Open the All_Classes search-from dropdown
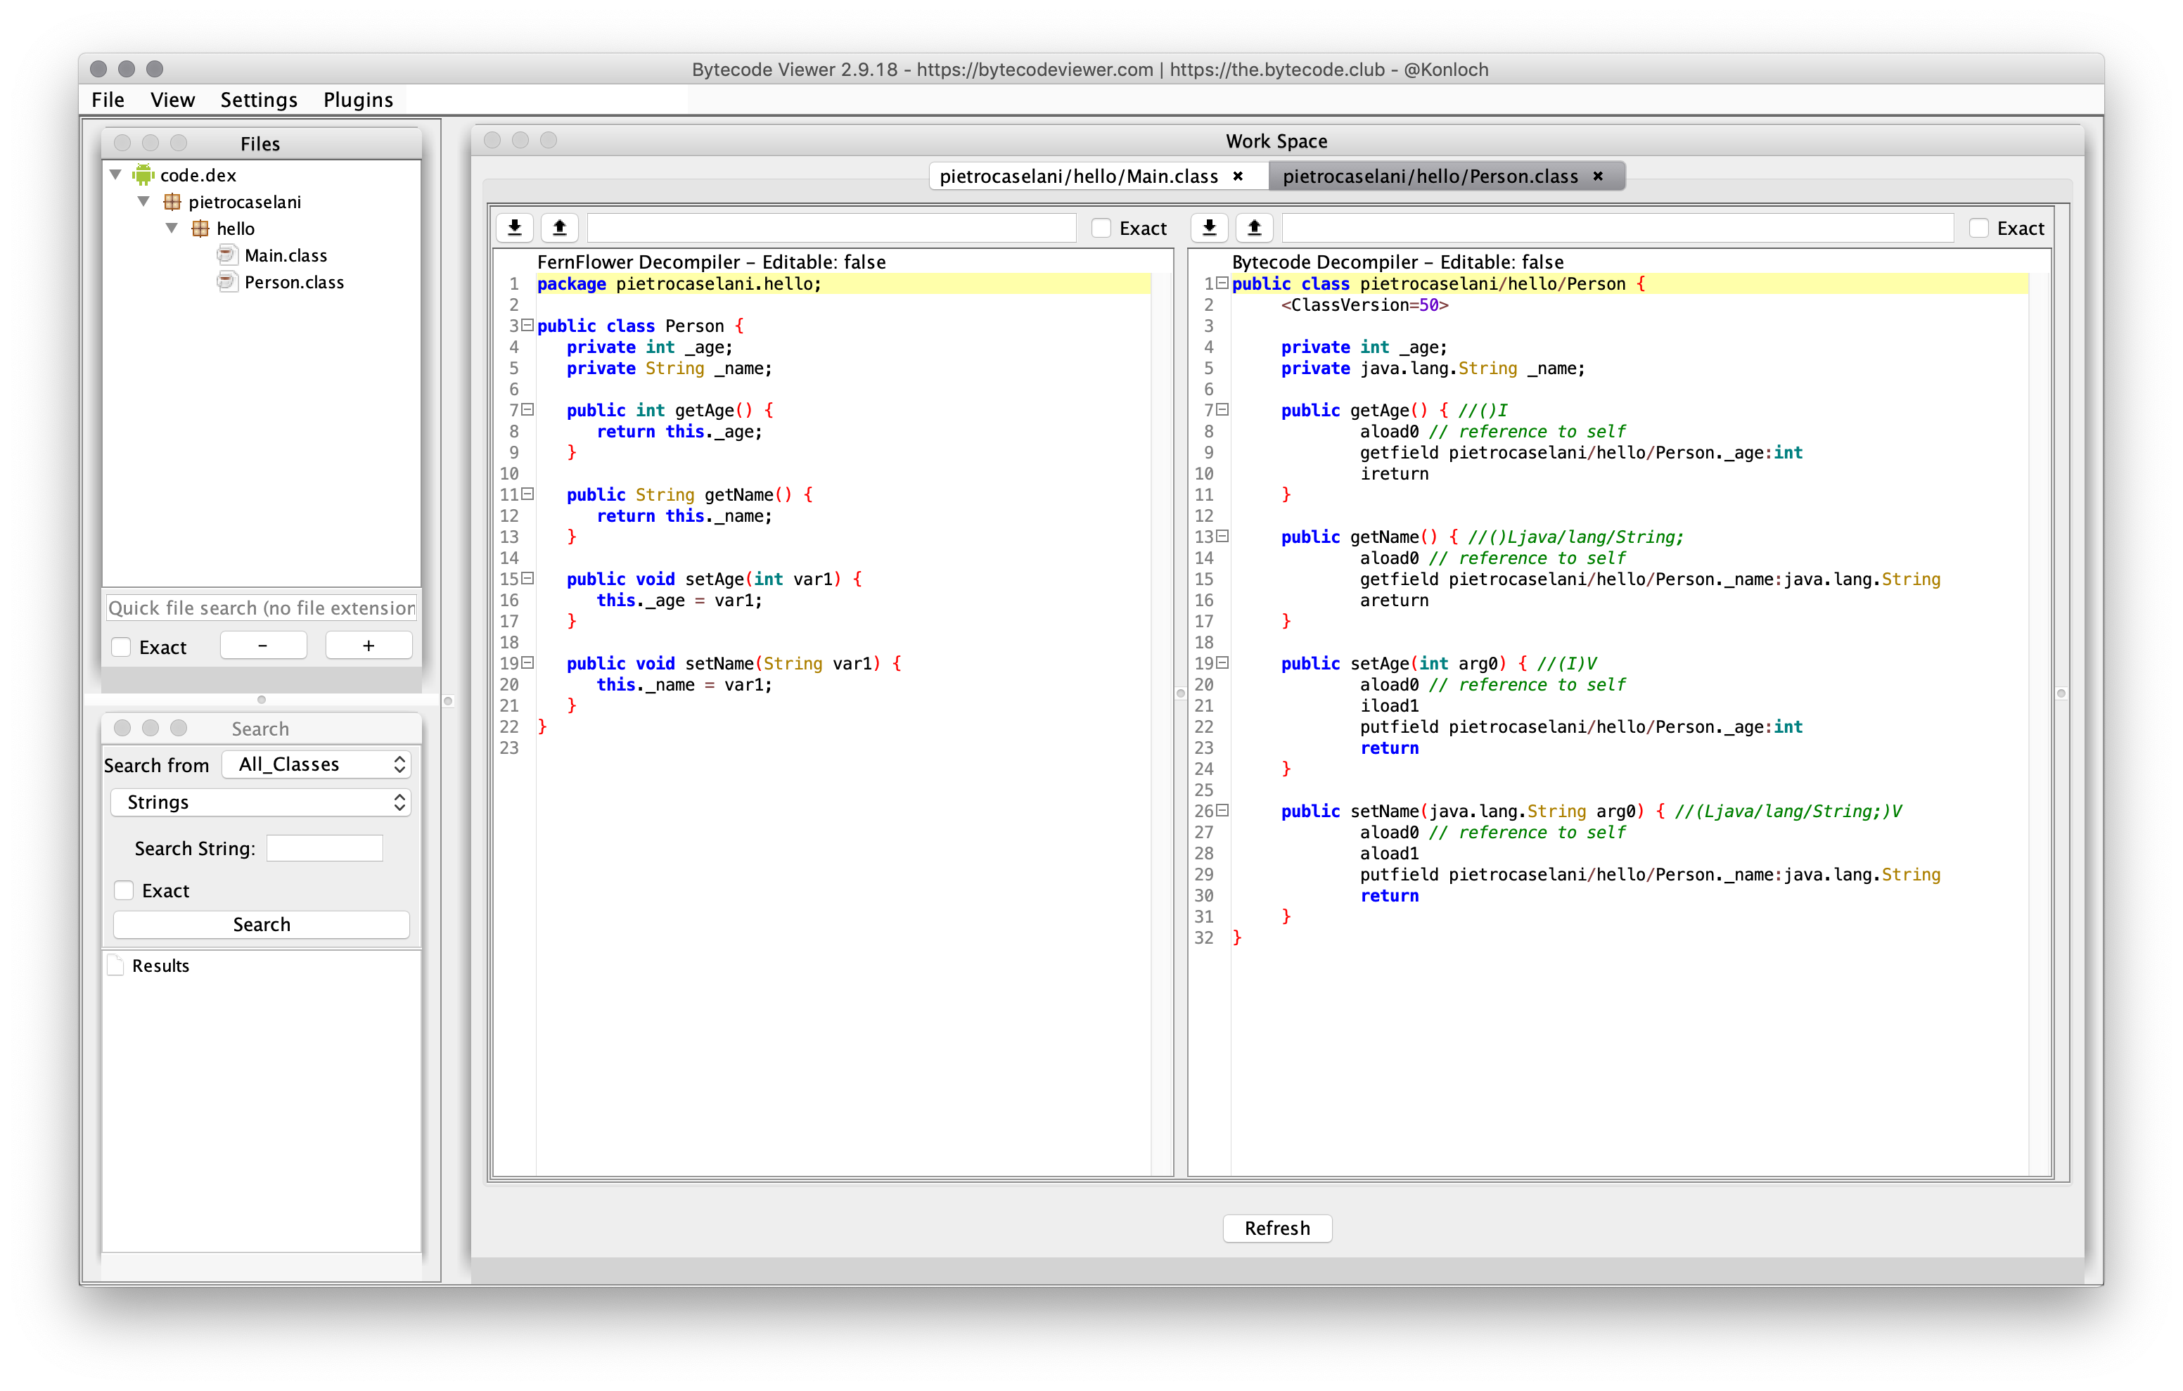Image resolution: width=2183 pixels, height=1391 pixels. click(x=316, y=764)
